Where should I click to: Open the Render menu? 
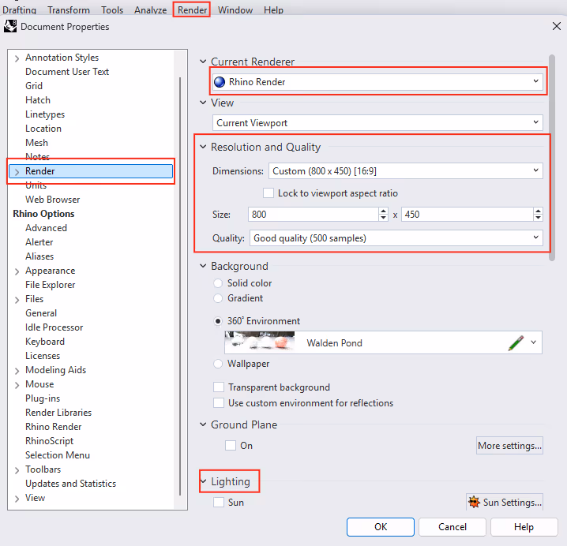[192, 9]
